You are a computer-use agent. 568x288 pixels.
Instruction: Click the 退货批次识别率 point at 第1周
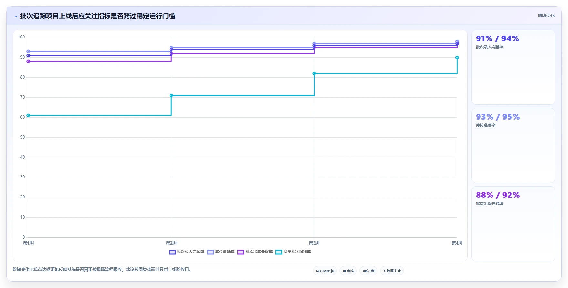coord(28,115)
